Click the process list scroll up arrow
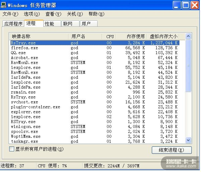The width and height of the screenshot is (201, 172). (x=188, y=36)
